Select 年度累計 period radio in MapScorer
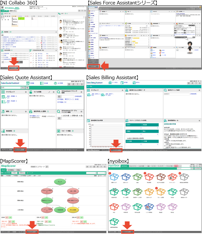 pos(6,176)
